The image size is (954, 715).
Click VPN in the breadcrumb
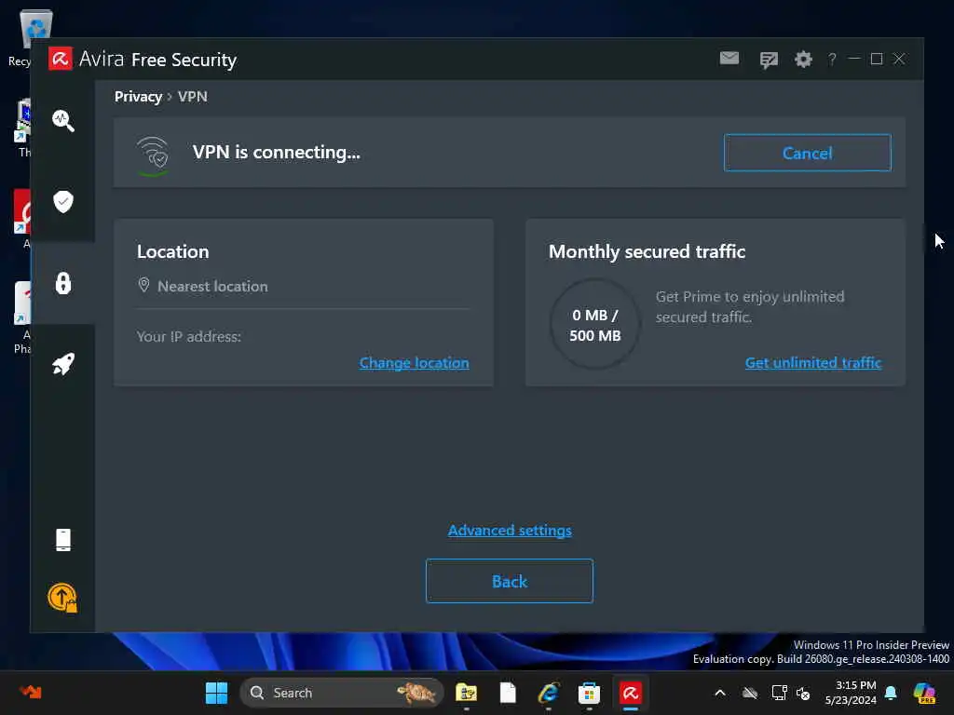coord(192,97)
